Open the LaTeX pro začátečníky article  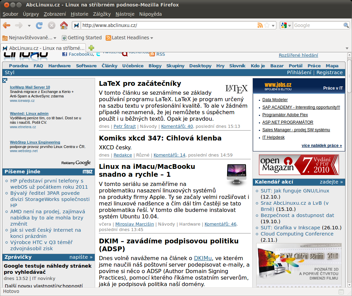coord(140,83)
